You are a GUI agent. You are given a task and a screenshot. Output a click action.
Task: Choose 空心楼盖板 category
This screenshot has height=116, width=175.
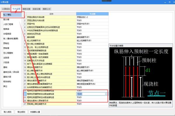click(x=8, y=53)
